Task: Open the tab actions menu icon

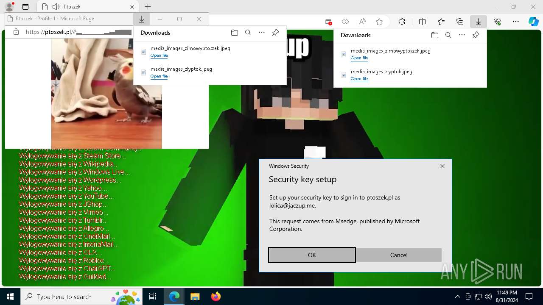Action: click(x=25, y=7)
